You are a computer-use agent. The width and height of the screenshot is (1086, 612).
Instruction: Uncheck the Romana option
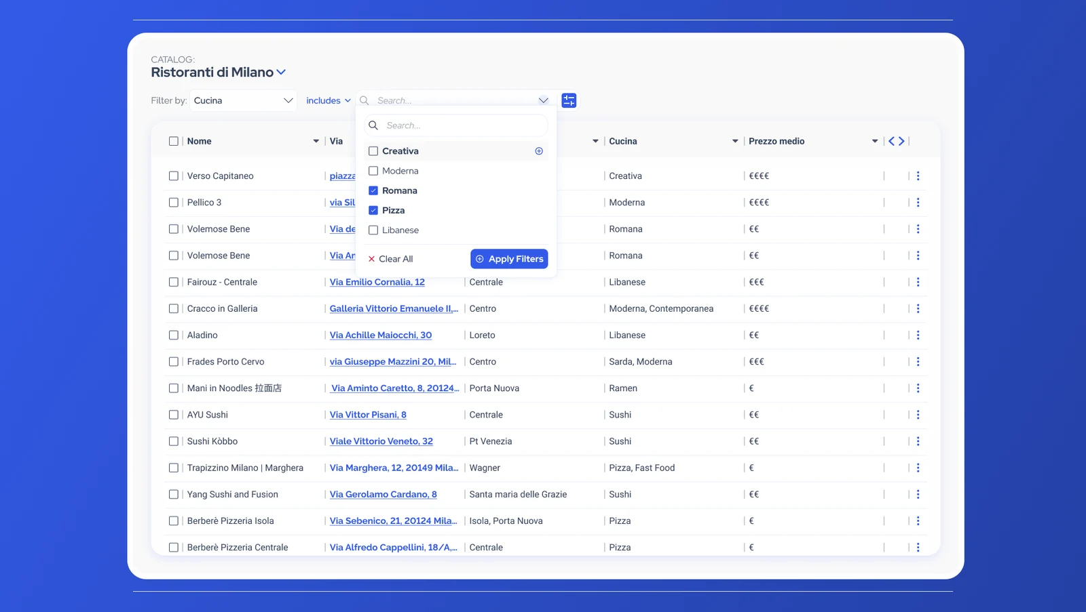(373, 190)
